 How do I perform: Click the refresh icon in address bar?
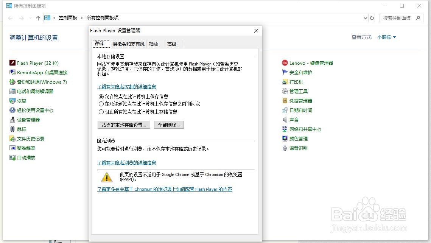(372, 18)
